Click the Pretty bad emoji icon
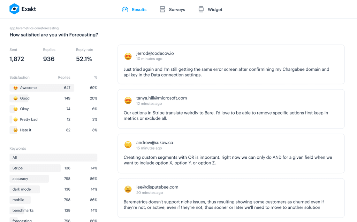 click(x=15, y=119)
